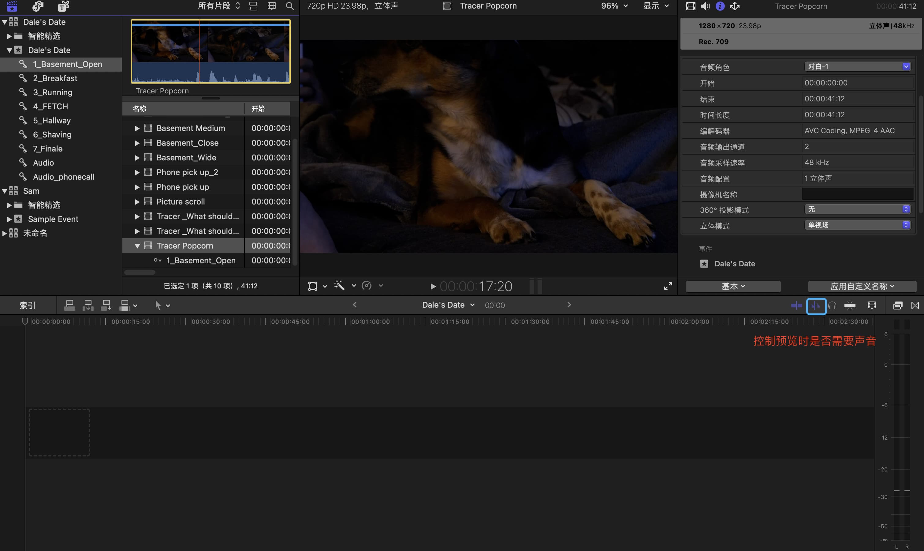Click the browser list vertical scrollbar
Image resolution: width=924 pixels, height=551 pixels.
(295, 202)
